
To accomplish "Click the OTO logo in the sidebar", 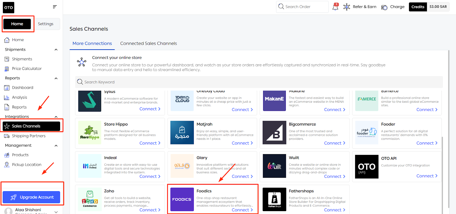I will click(x=9, y=7).
